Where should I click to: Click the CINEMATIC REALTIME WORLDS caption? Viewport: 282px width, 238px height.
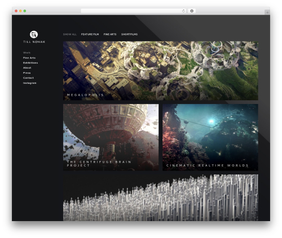(x=208, y=165)
